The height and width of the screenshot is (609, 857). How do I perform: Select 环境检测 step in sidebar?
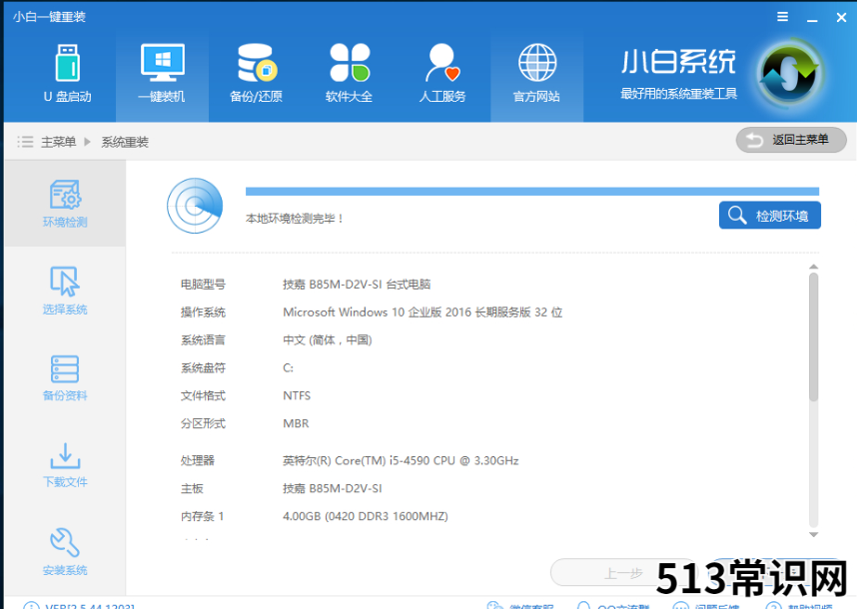(x=65, y=204)
